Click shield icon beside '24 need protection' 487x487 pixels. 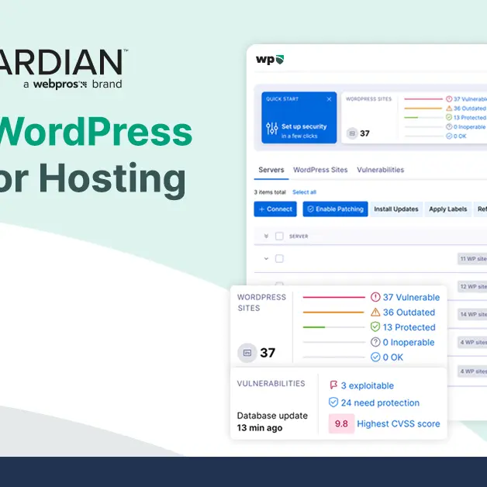click(333, 402)
